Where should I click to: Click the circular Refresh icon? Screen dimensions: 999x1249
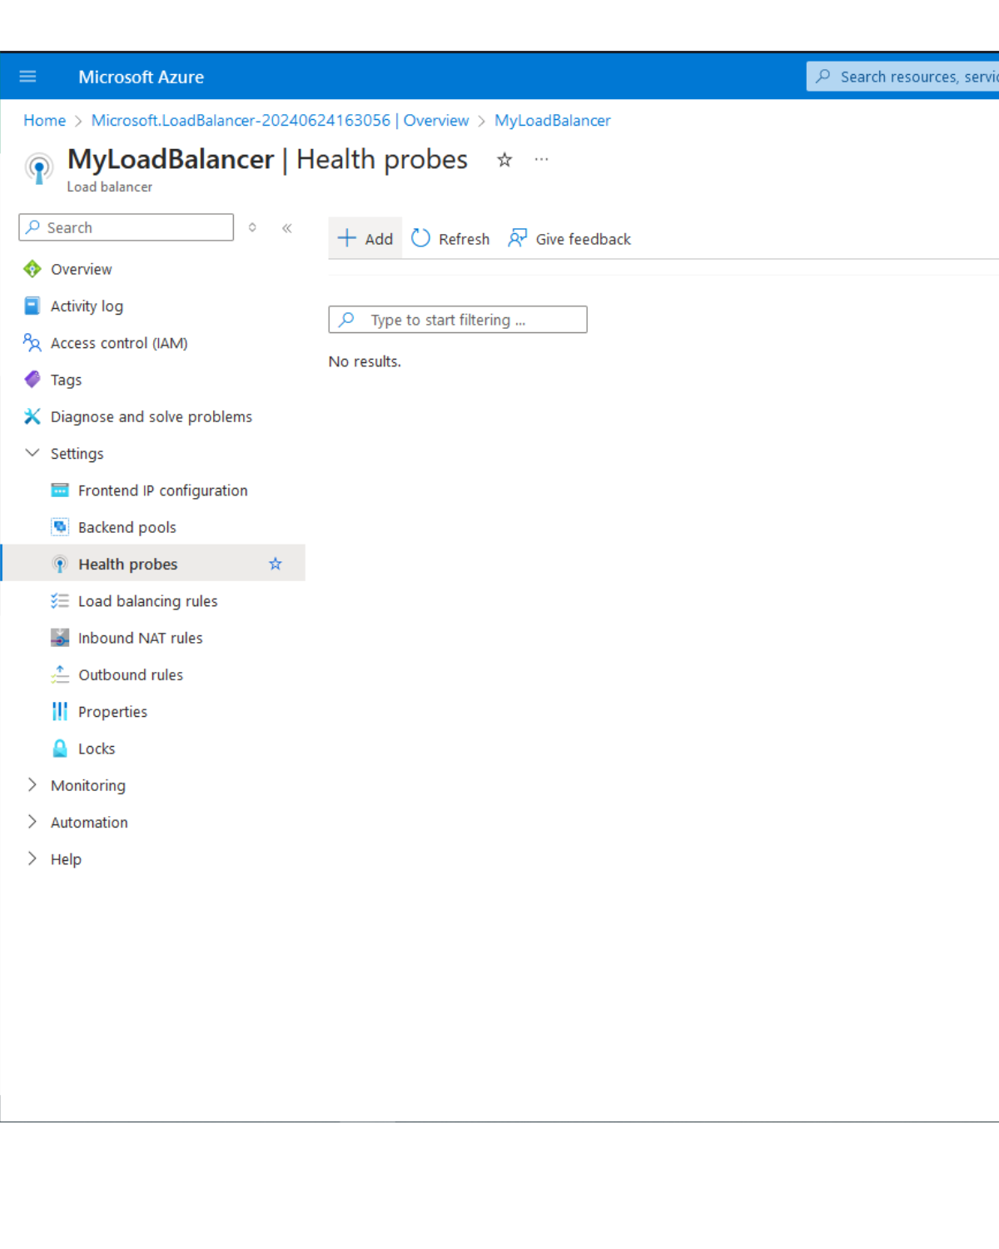click(421, 238)
